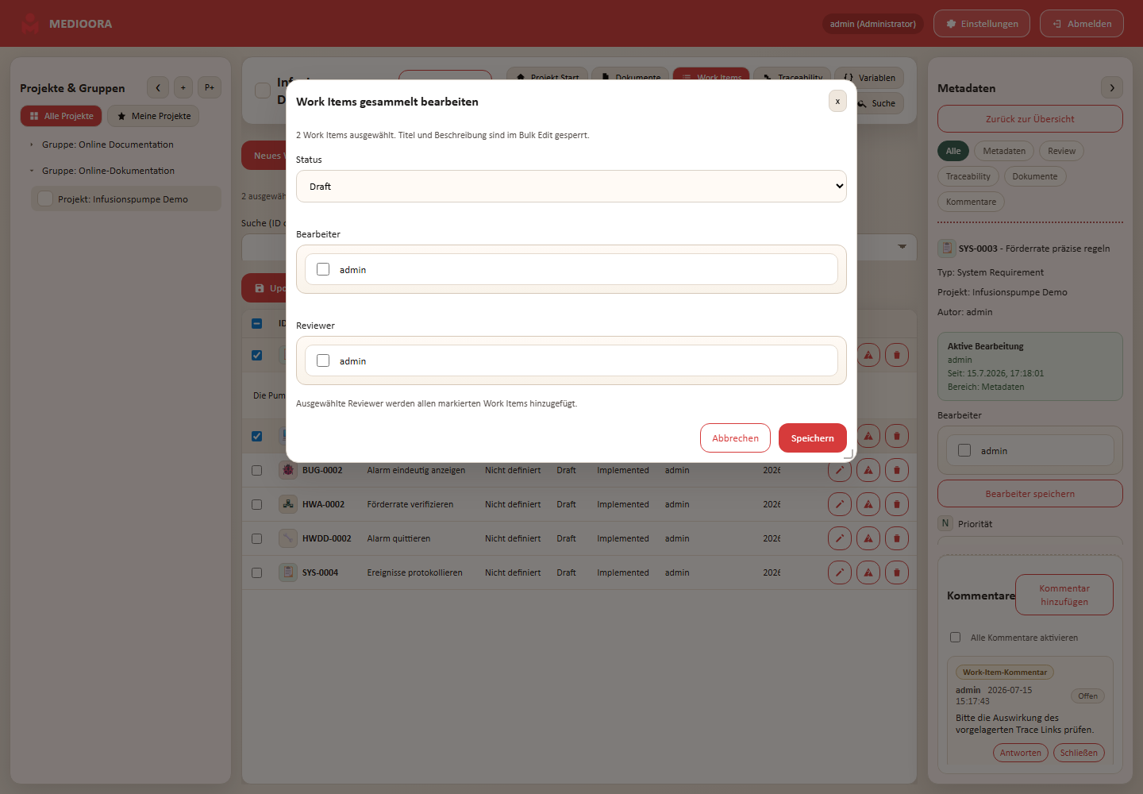The width and height of the screenshot is (1143, 794).
Task: Check admin under Reviewer in dialog
Action: [323, 360]
